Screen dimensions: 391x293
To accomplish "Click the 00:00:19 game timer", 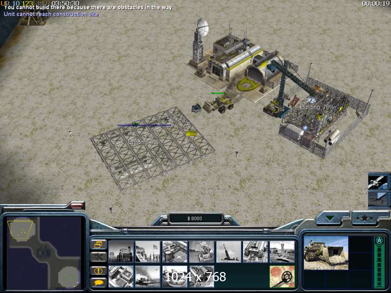I will point(376,3).
